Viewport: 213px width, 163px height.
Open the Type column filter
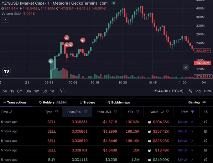(56, 112)
